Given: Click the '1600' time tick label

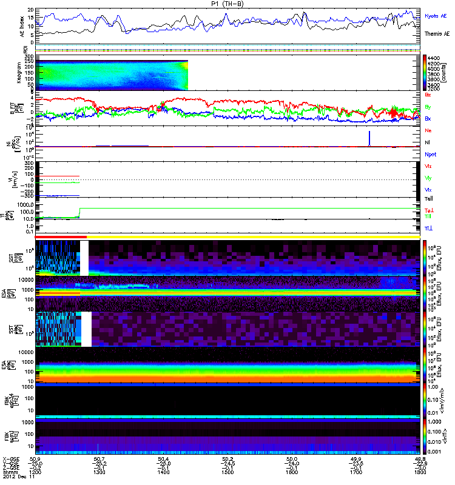Looking at the screenshot, I should (x=292, y=472).
